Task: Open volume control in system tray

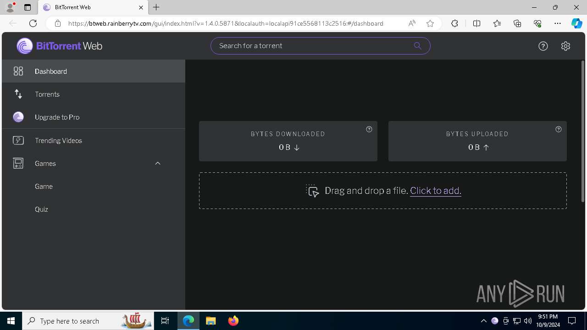Action: coord(528,321)
